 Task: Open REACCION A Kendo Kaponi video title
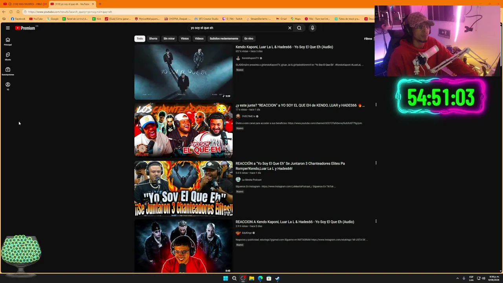(295, 222)
